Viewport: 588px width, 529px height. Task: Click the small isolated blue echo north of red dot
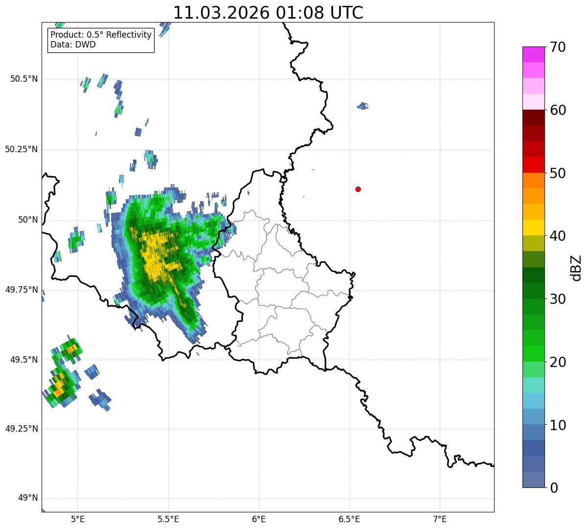(362, 106)
